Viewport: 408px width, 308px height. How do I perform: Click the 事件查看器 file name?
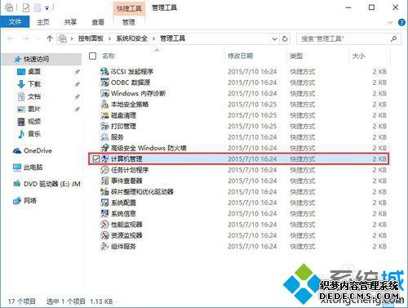(126, 181)
